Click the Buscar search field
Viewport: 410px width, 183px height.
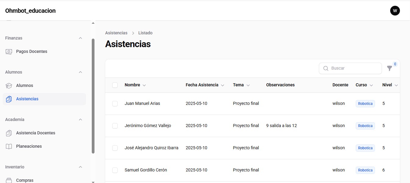[350, 68]
